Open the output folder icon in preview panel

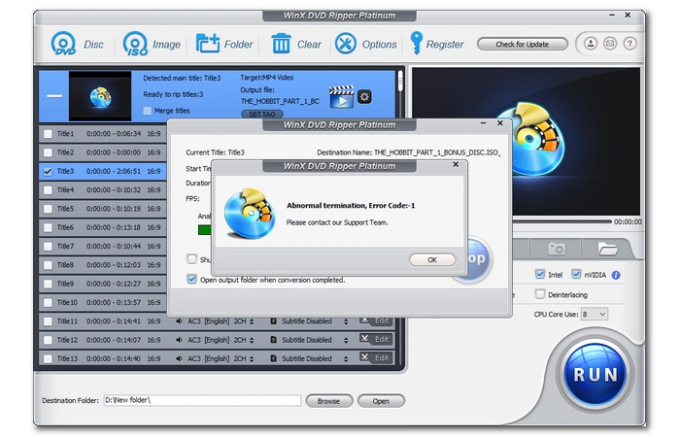(x=607, y=249)
